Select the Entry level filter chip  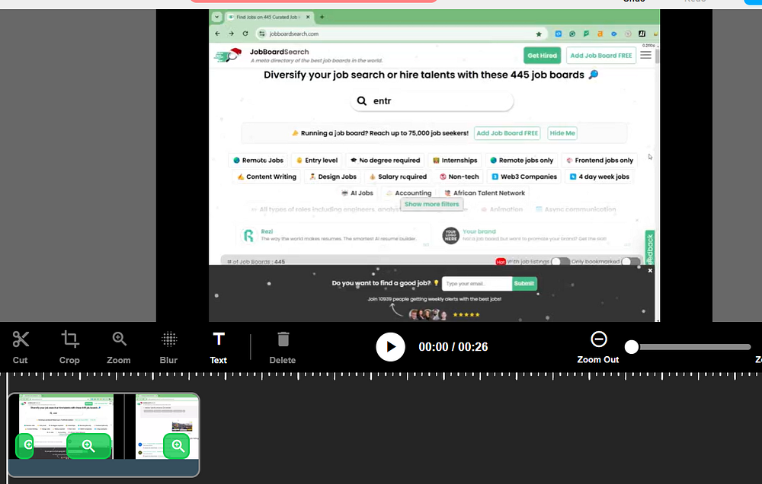click(x=317, y=161)
